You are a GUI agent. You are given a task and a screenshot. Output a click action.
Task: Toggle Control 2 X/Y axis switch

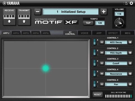pos(95,52)
